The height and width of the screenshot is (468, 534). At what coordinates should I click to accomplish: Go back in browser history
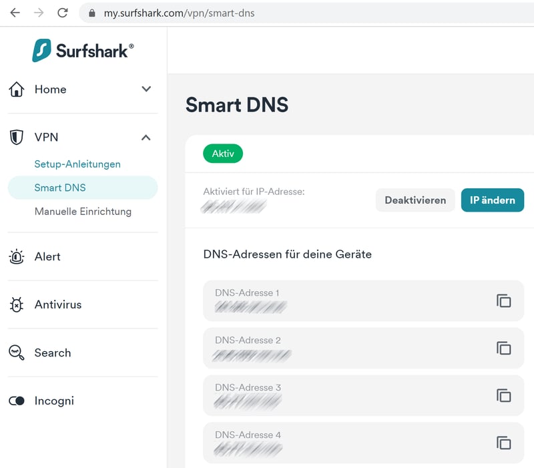15,13
